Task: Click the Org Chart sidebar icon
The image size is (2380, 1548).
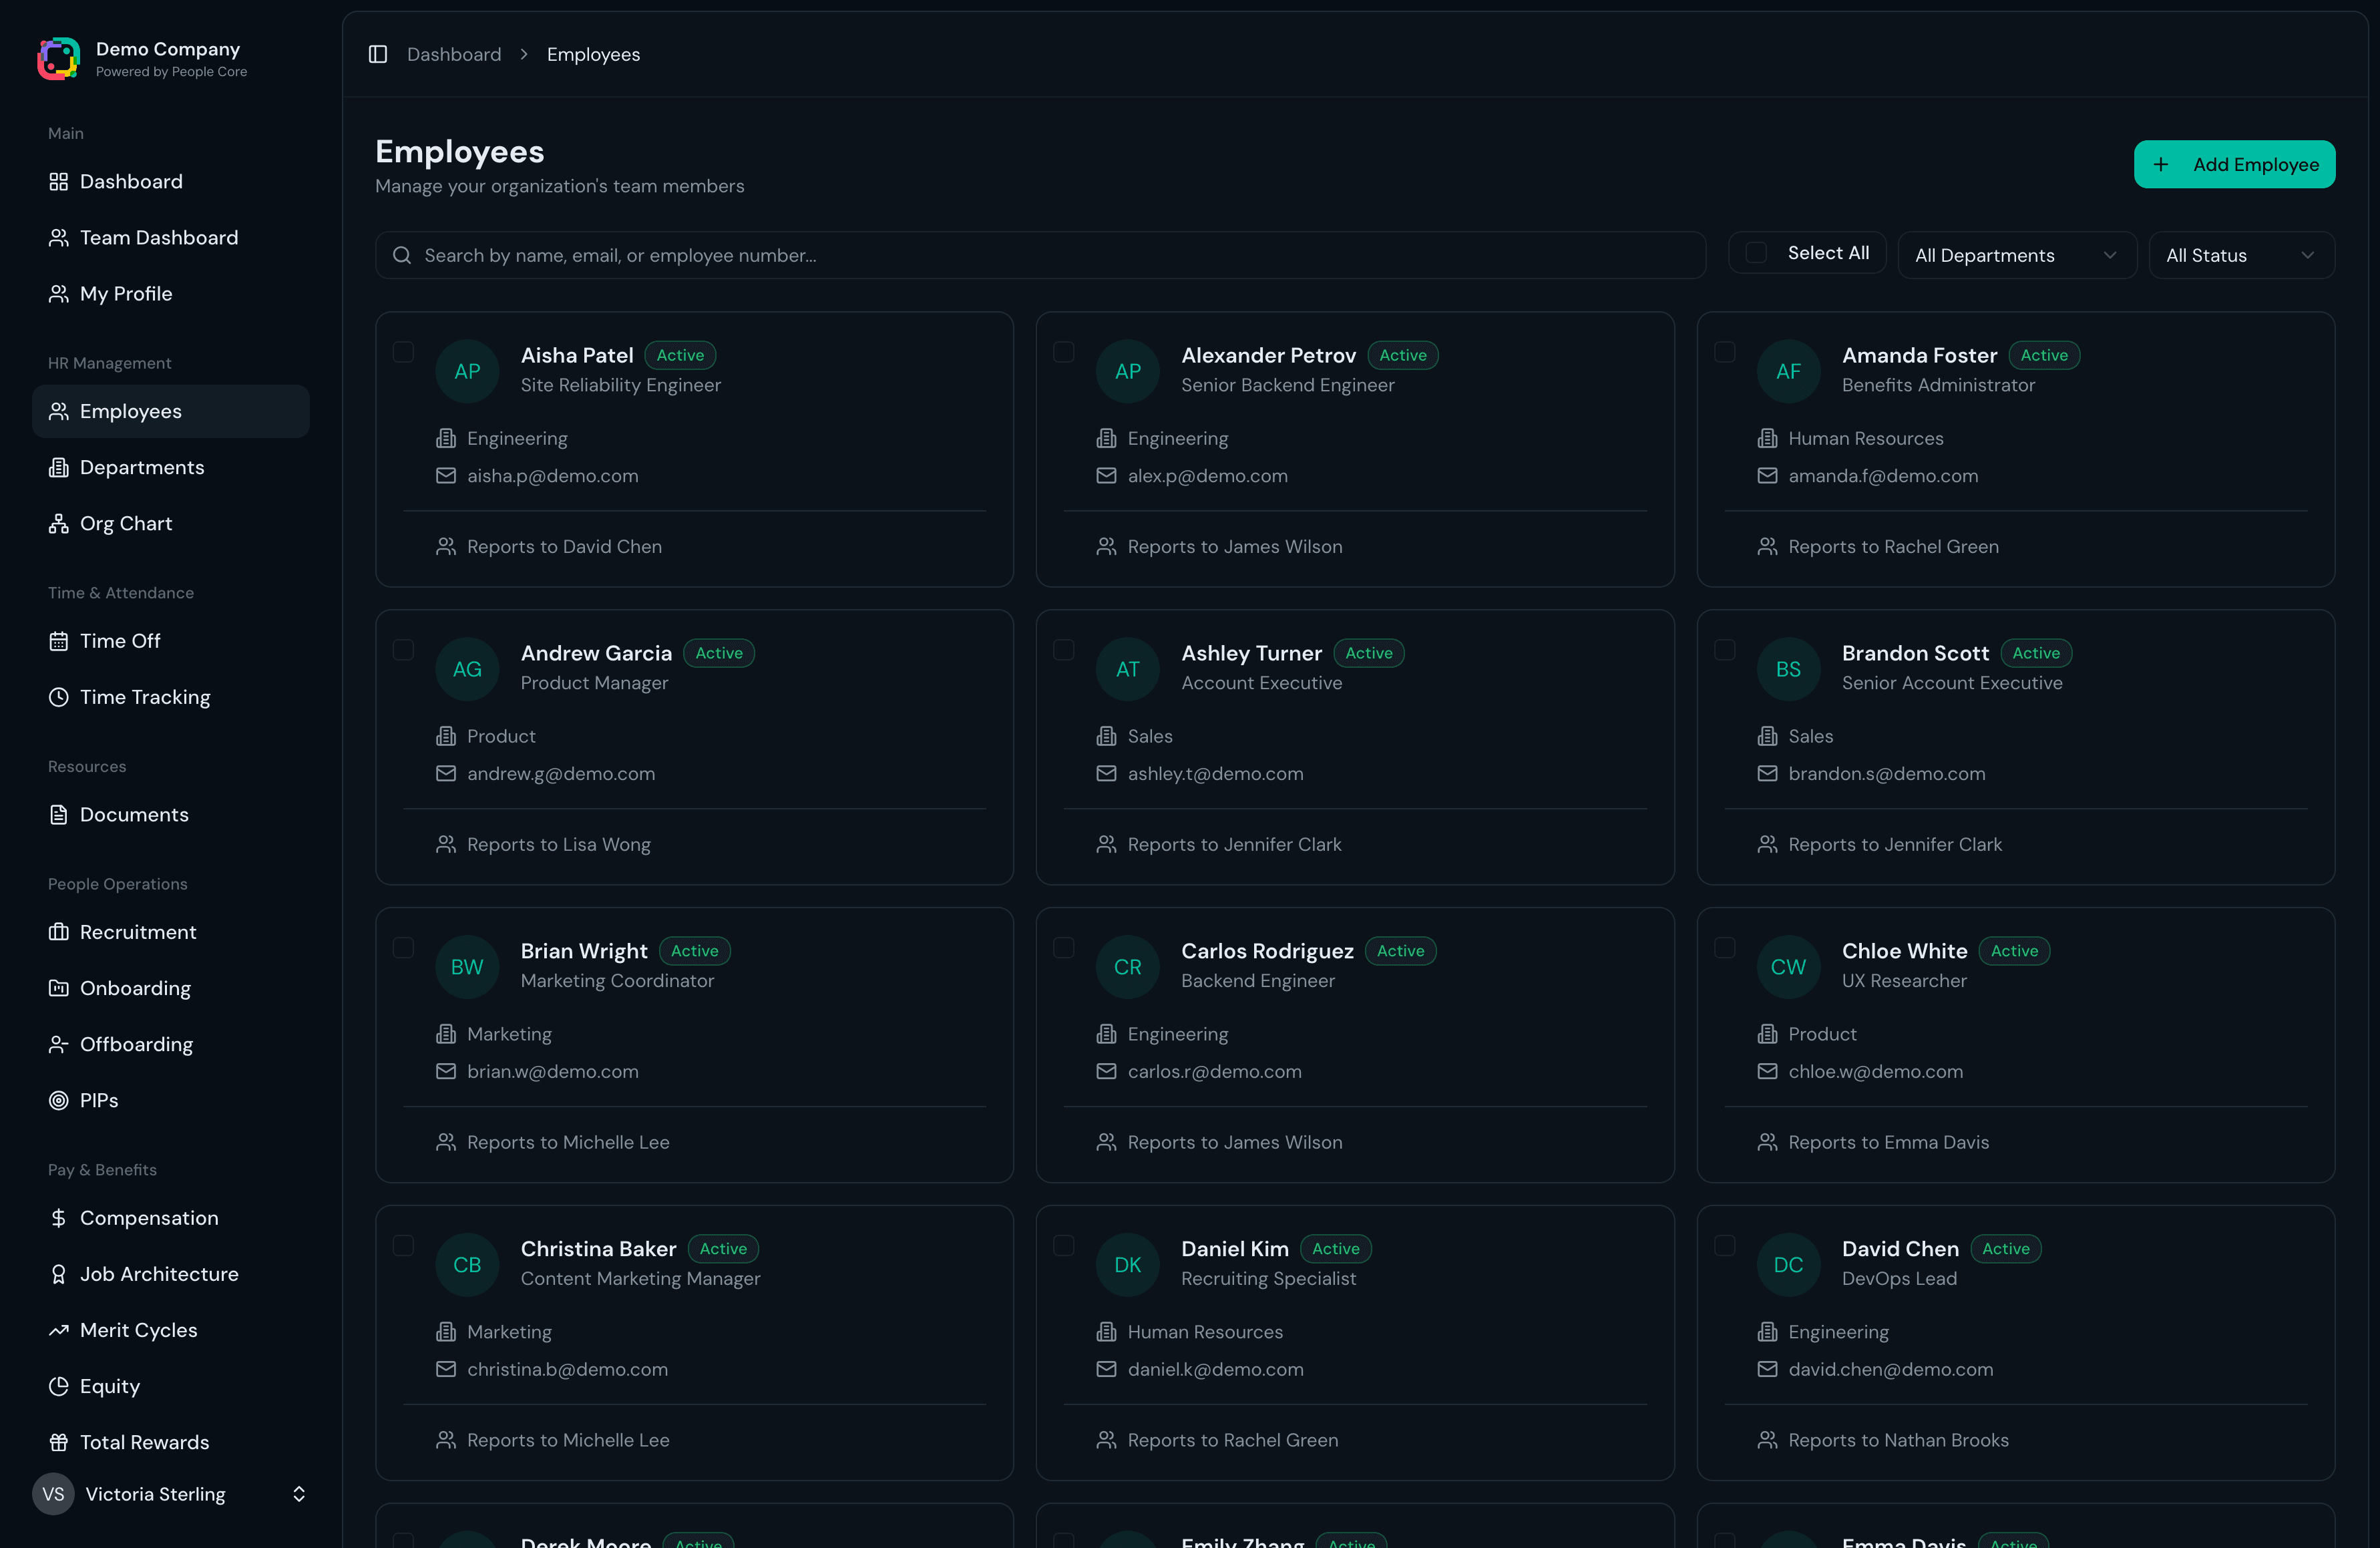Action: (59, 524)
